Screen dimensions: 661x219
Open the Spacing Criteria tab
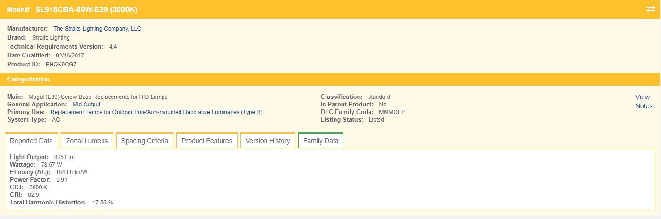coord(145,141)
